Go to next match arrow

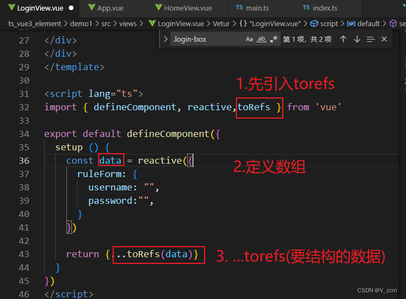(357, 40)
